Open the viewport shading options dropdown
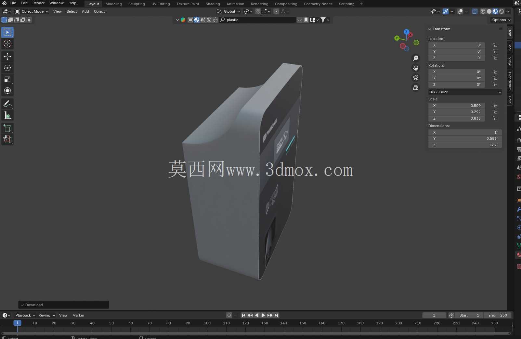This screenshot has width=521, height=339. coord(508,11)
